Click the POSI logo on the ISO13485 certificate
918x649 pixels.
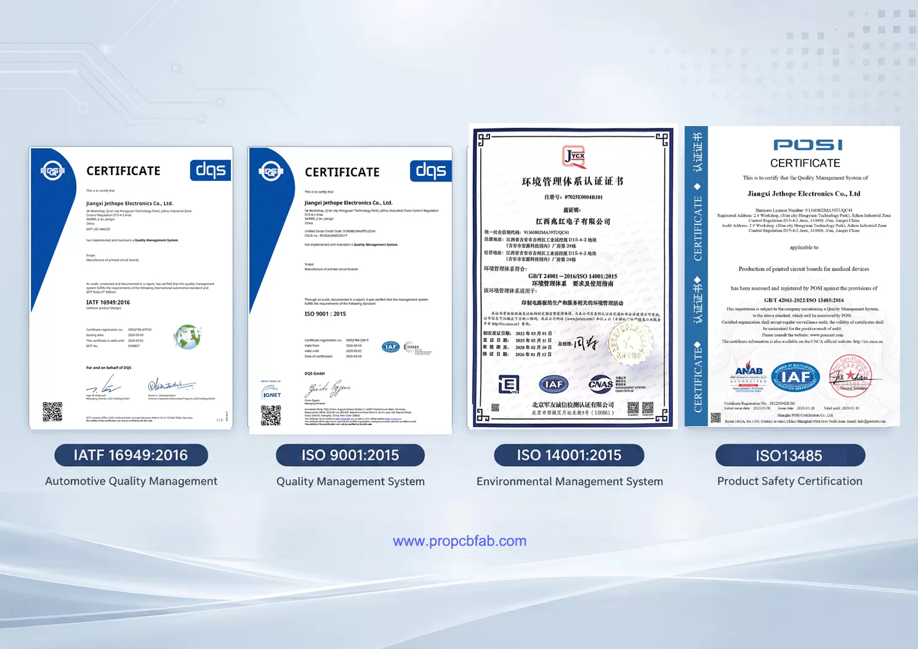[808, 145]
